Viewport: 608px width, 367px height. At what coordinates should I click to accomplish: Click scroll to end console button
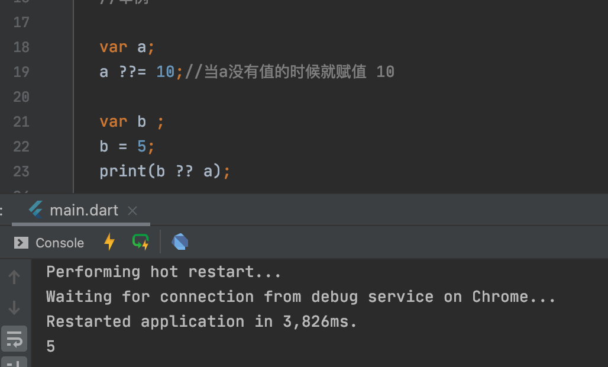click(14, 362)
